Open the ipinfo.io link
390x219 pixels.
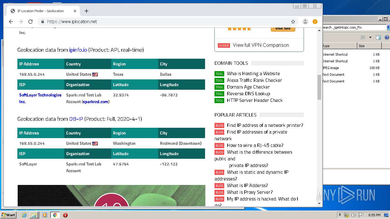(x=78, y=50)
